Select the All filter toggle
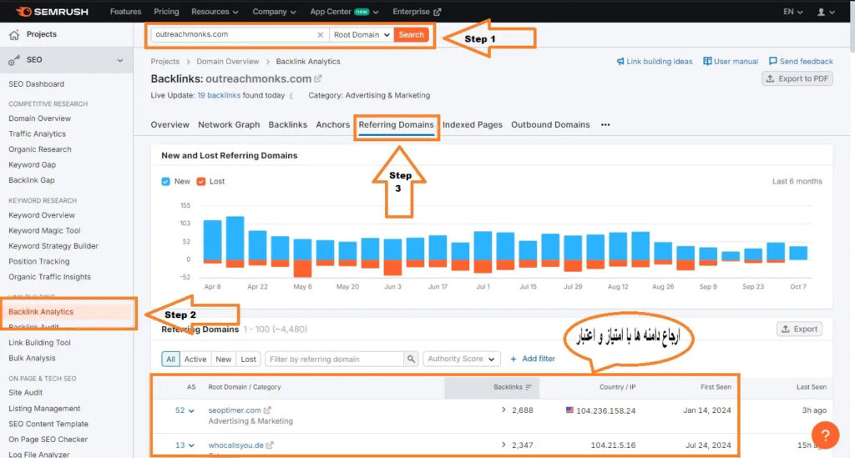The image size is (855, 458). coord(170,360)
